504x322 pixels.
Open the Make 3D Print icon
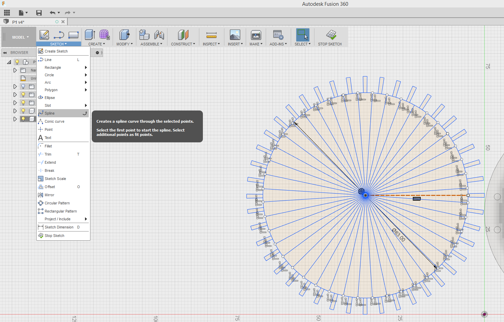click(256, 35)
